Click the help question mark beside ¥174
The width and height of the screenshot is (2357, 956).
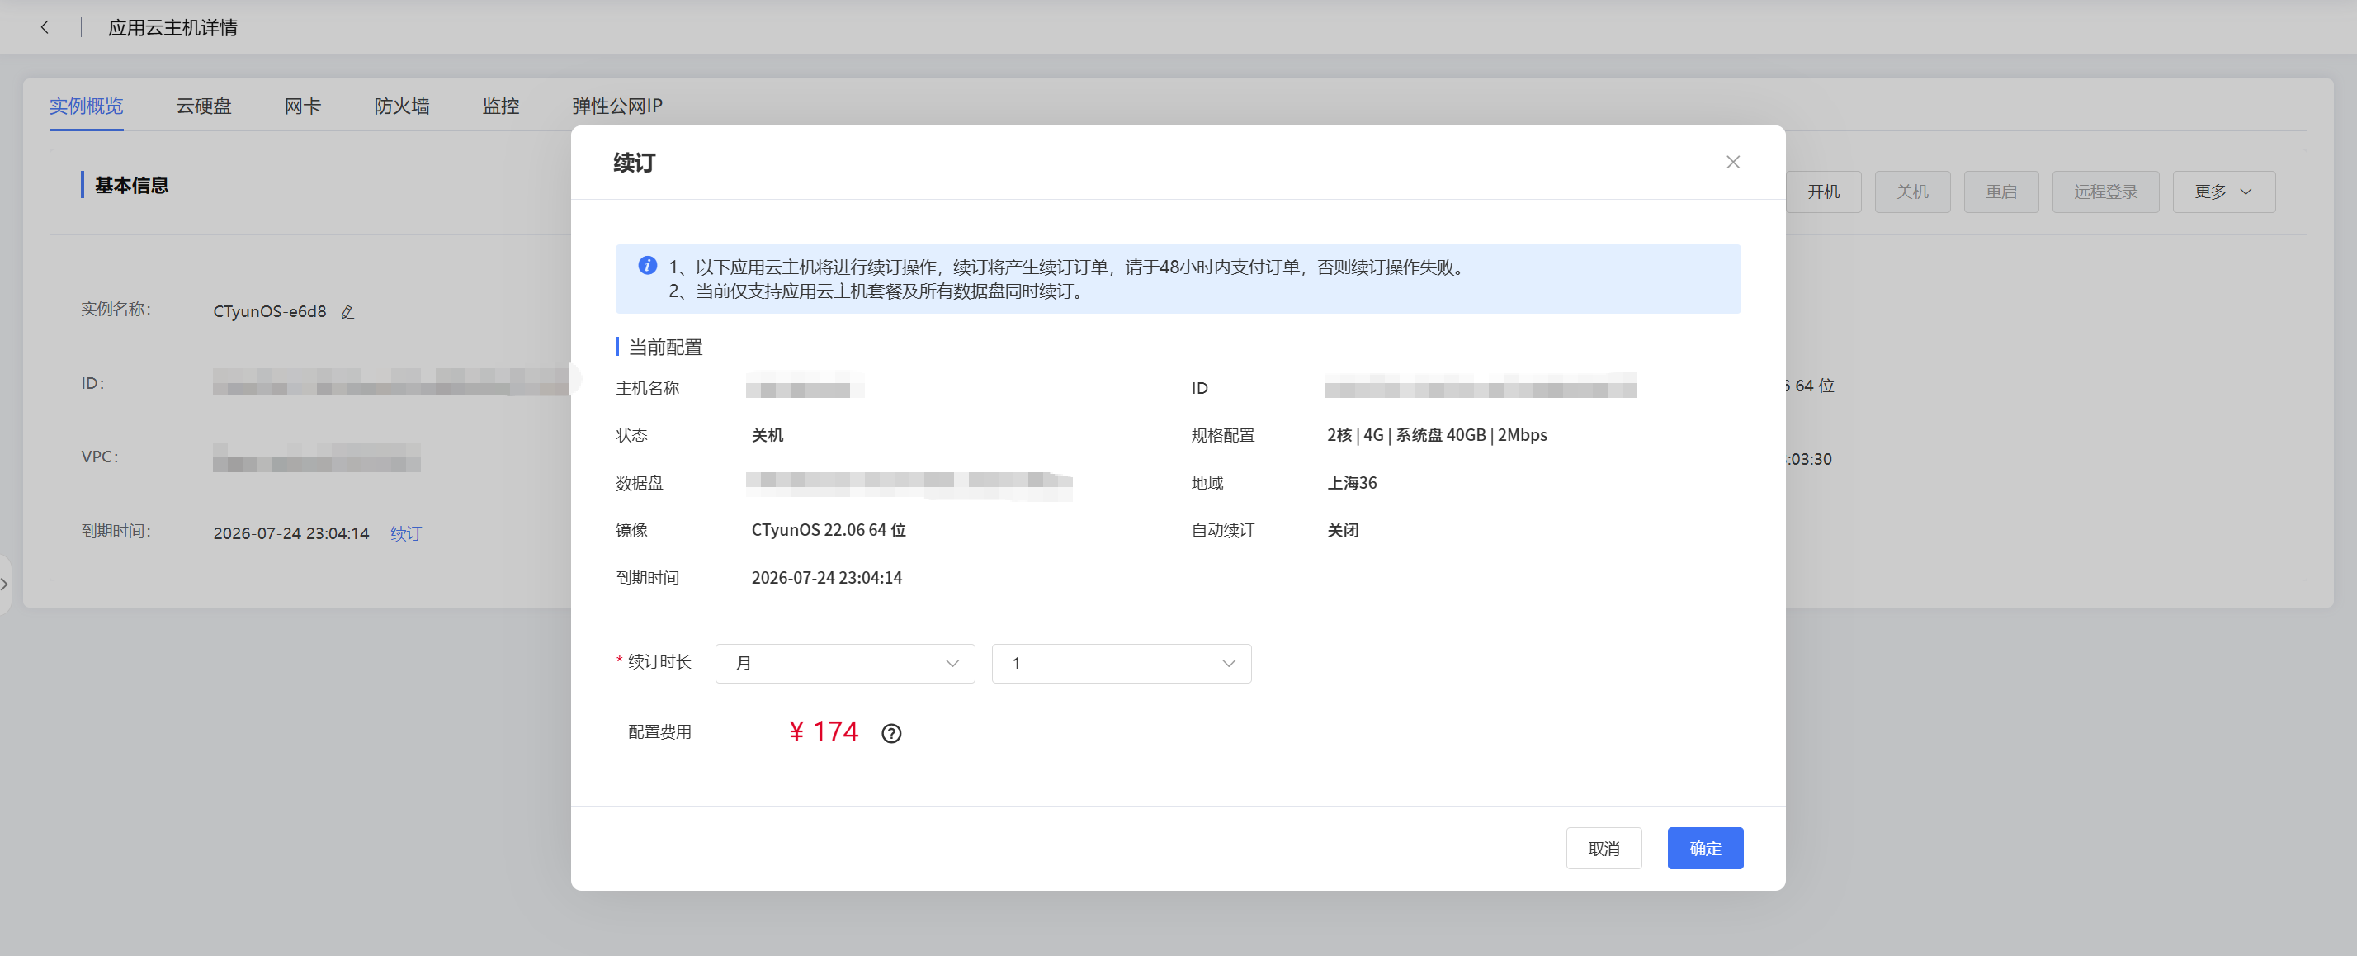891,733
